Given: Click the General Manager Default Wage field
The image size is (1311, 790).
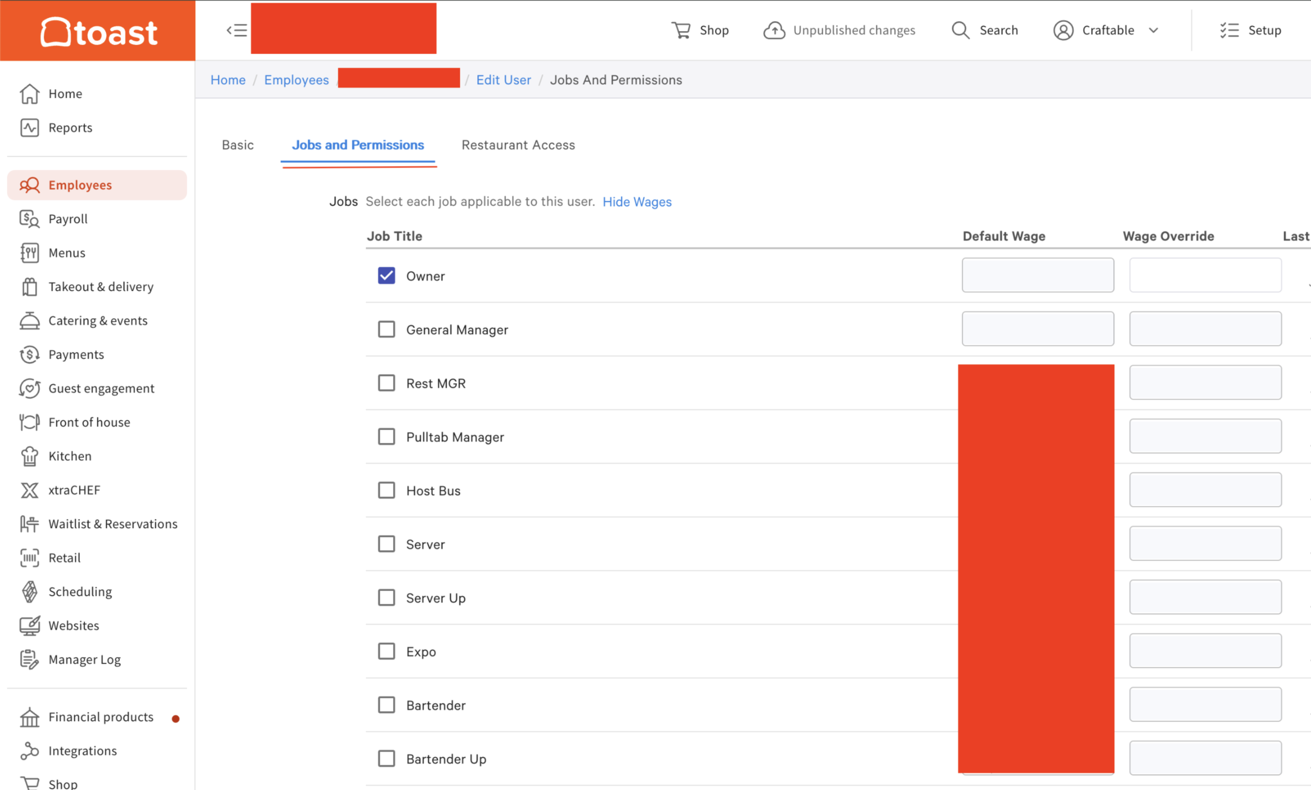Looking at the screenshot, I should pos(1037,329).
